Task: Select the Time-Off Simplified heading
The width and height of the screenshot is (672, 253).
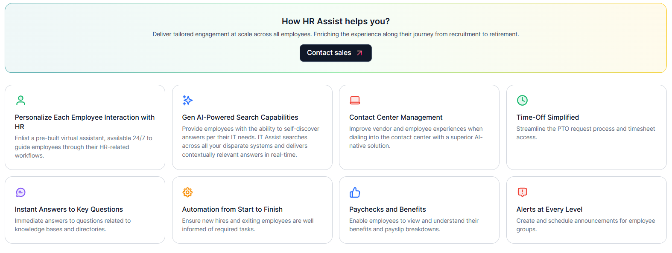Action: click(x=548, y=117)
